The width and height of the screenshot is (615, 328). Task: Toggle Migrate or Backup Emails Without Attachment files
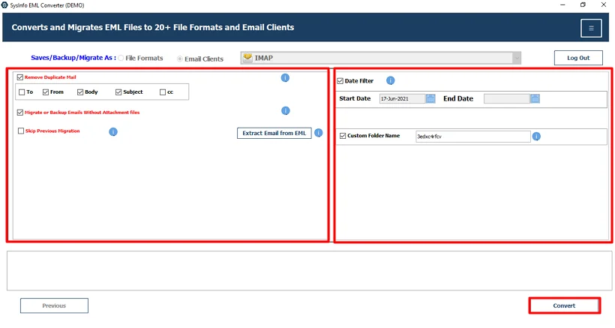coord(20,113)
